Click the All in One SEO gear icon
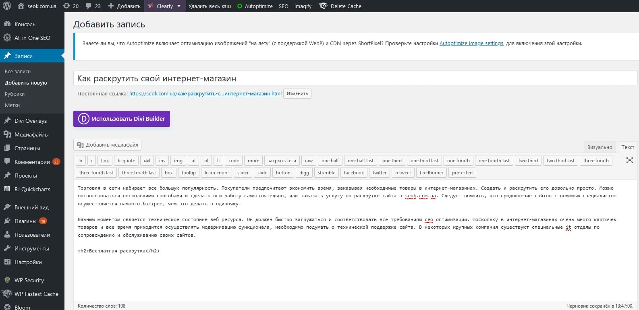Image resolution: width=639 pixels, height=310 pixels. tap(7, 38)
